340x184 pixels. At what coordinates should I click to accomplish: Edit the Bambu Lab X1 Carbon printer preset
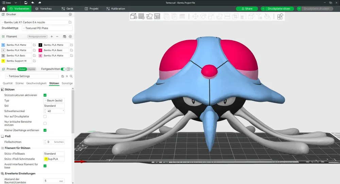pyautogui.click(x=70, y=22)
